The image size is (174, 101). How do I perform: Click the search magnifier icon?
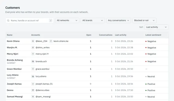click(8, 20)
